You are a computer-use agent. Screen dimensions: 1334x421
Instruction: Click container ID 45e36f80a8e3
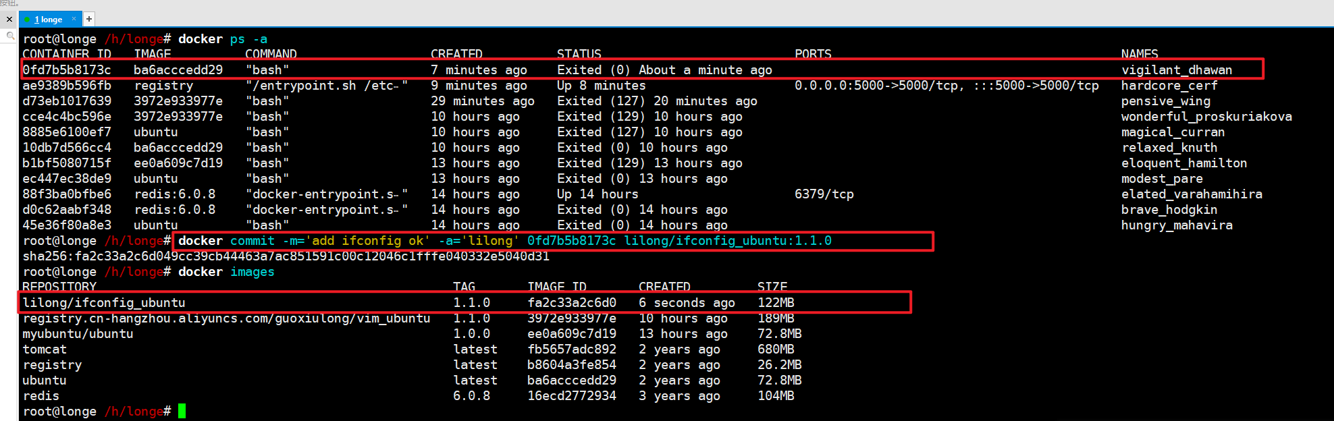(x=67, y=225)
